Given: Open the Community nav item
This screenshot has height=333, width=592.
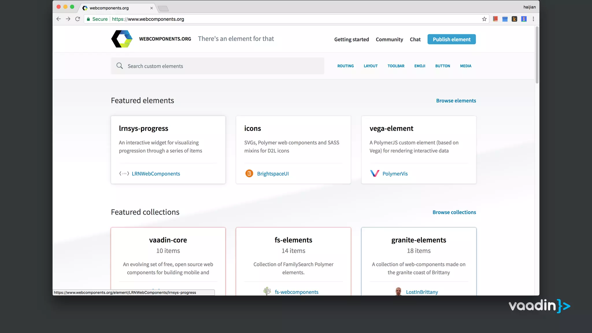Looking at the screenshot, I should [x=389, y=39].
